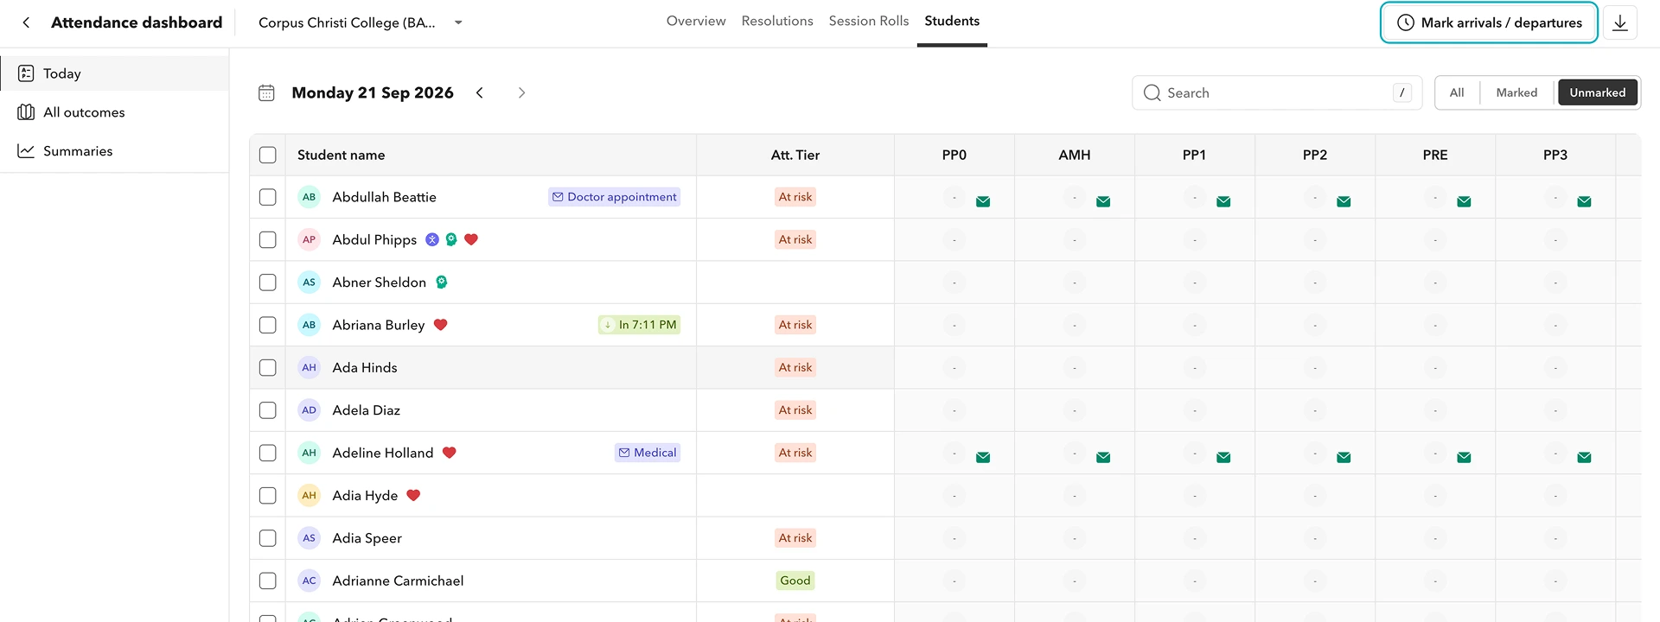Filter by Marked students
Image resolution: width=1660 pixels, height=622 pixels.
click(x=1516, y=92)
